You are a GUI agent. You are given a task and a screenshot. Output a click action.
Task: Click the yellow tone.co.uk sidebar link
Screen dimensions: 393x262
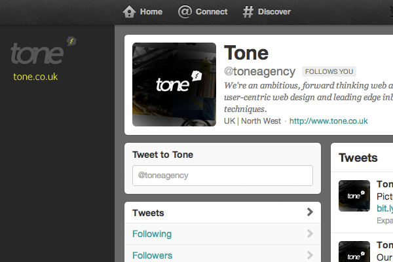click(35, 77)
